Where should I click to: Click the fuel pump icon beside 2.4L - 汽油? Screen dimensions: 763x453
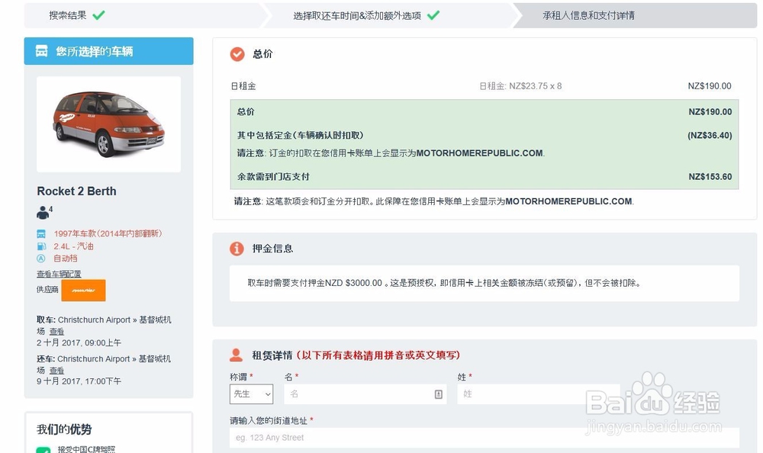coord(41,246)
